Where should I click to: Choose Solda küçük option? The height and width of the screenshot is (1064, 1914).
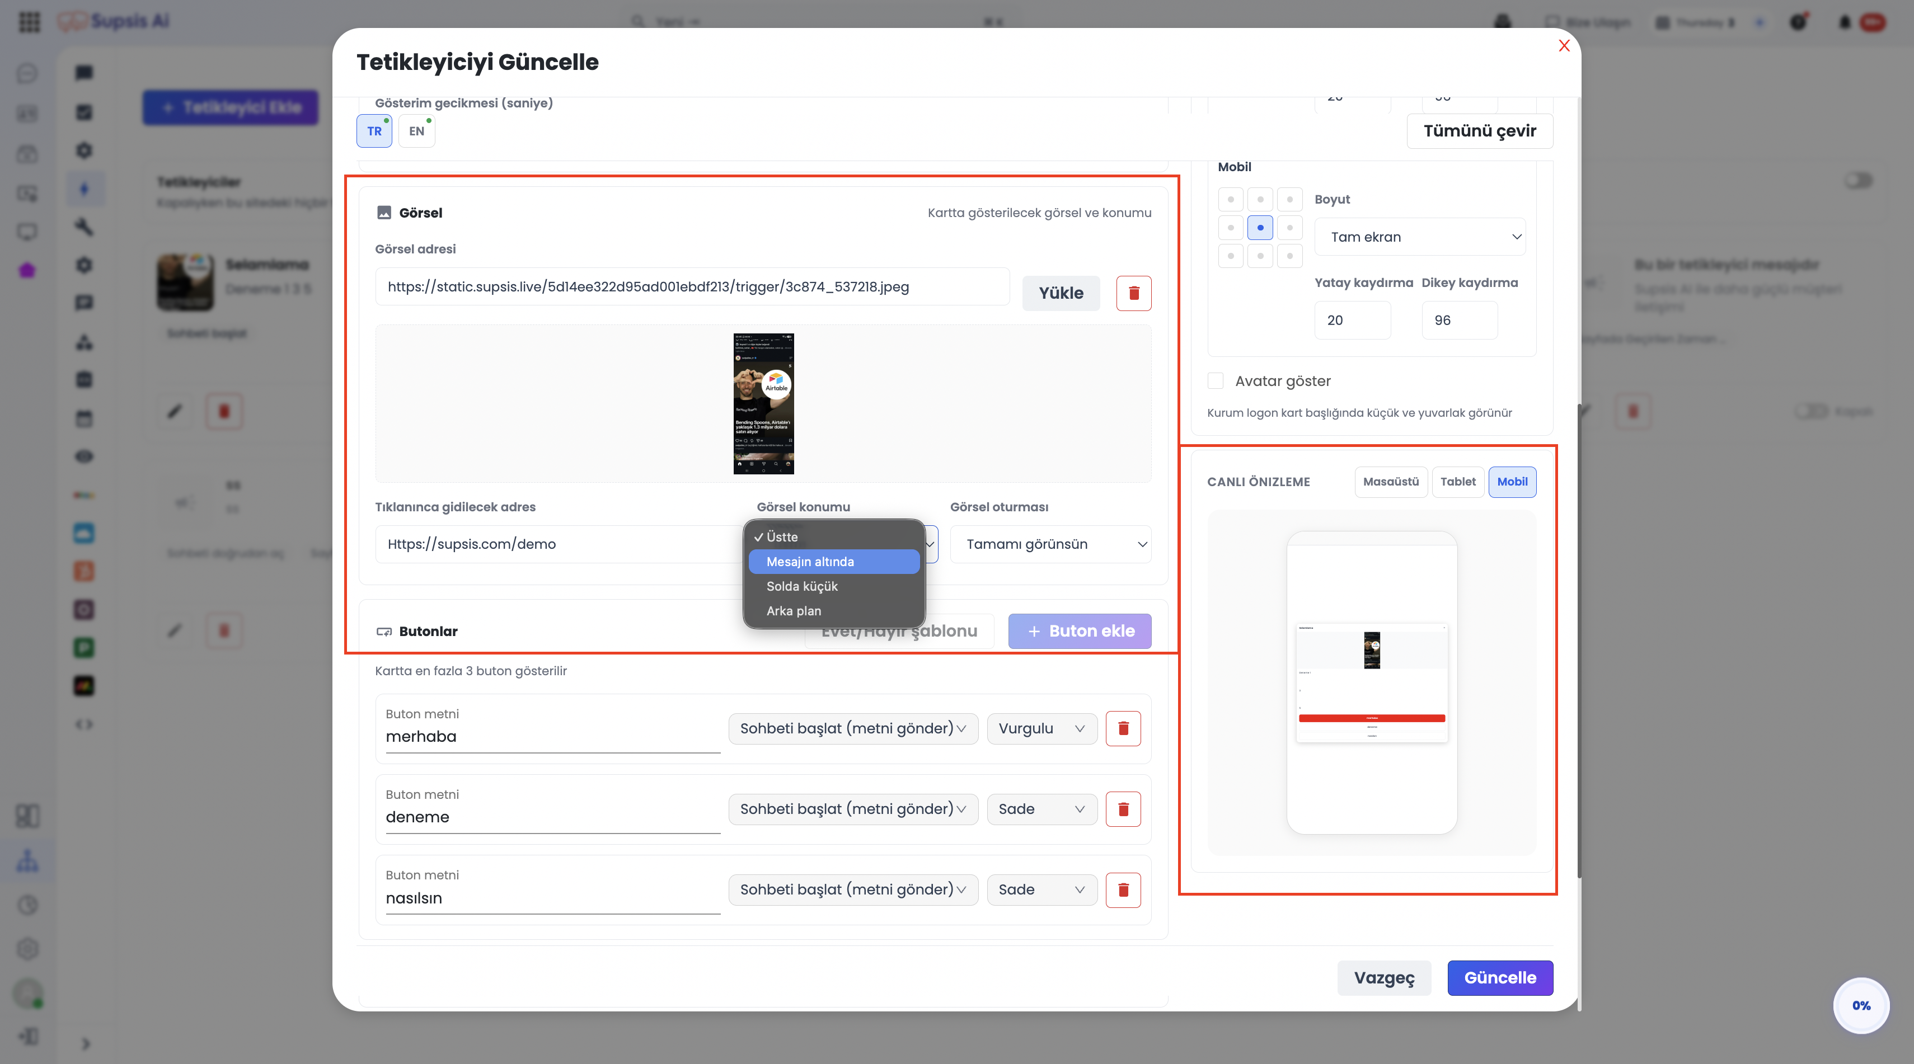[834, 587]
